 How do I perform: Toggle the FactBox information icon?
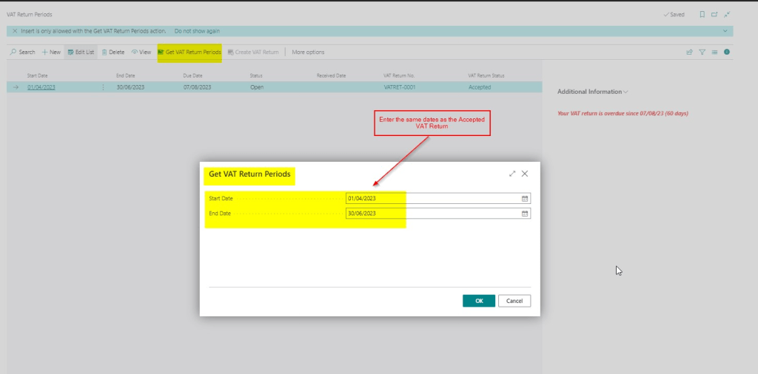click(727, 52)
